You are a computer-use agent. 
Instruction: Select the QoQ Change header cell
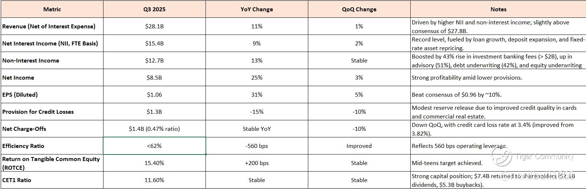359,9
